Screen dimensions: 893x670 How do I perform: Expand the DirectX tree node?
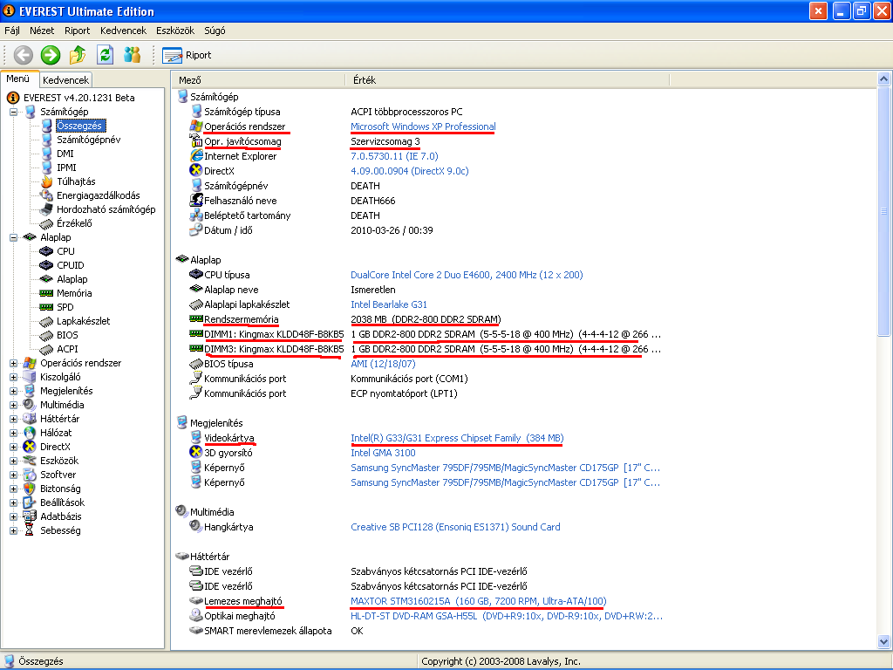pos(13,447)
